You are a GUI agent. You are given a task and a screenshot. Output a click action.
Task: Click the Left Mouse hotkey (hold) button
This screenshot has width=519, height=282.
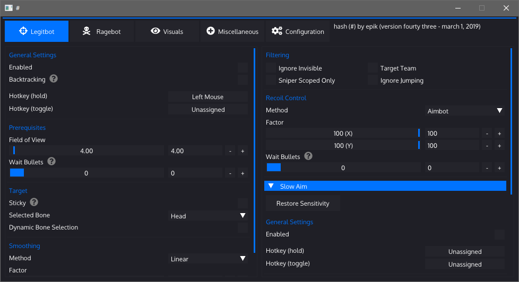tap(207, 97)
